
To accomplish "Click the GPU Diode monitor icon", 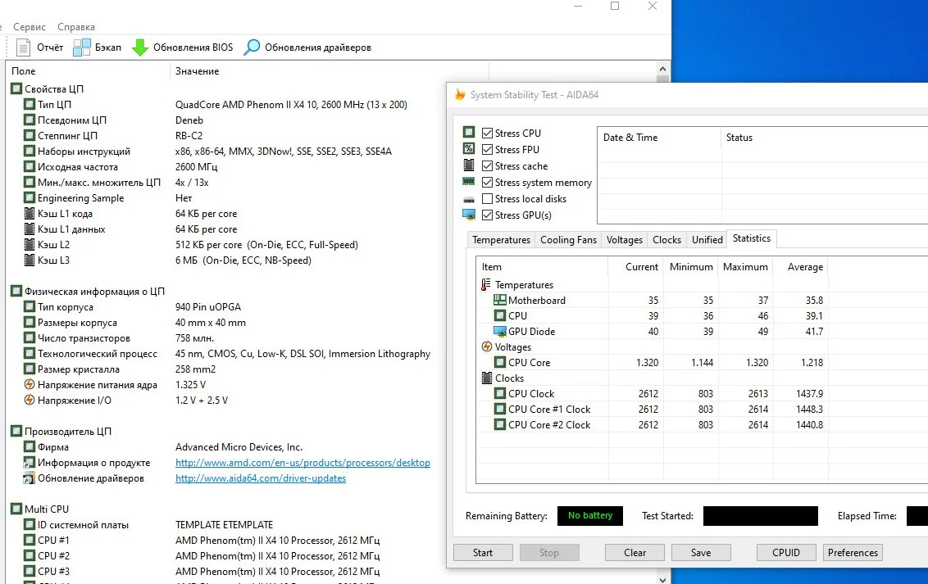I will click(x=500, y=332).
